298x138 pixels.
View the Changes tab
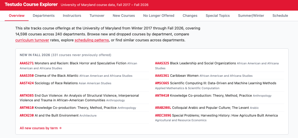pyautogui.click(x=190, y=15)
